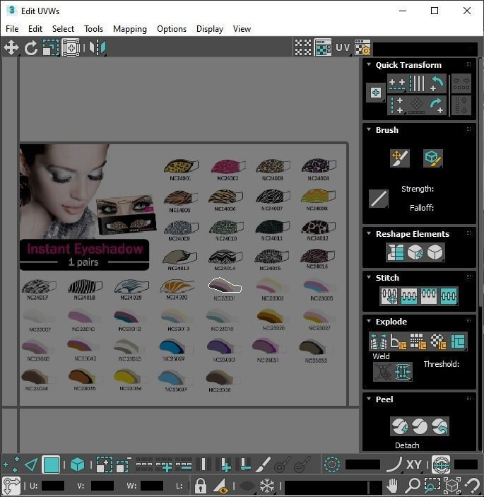Toggle Polygon sub-object mode
The width and height of the screenshot is (484, 497).
[52, 465]
